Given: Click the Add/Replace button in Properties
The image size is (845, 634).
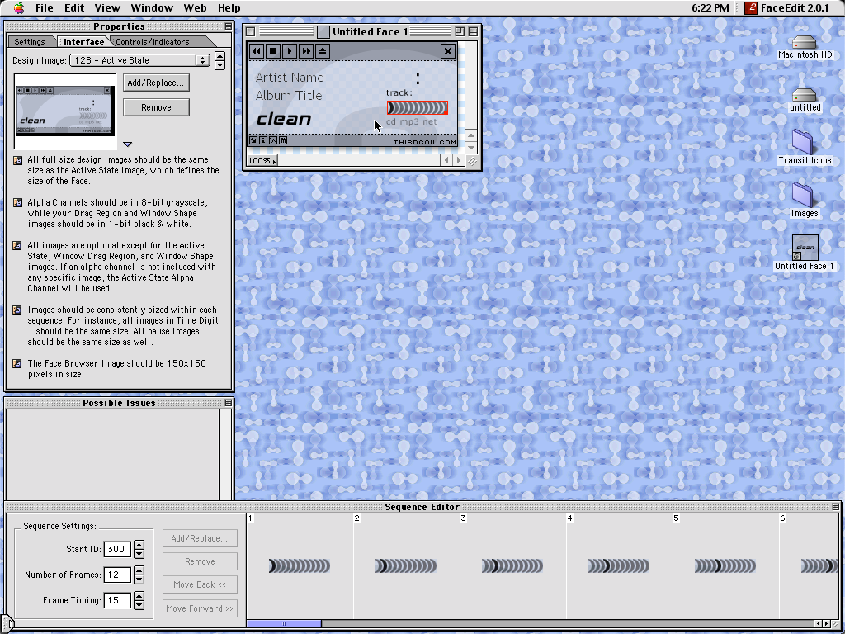Looking at the screenshot, I should (156, 83).
